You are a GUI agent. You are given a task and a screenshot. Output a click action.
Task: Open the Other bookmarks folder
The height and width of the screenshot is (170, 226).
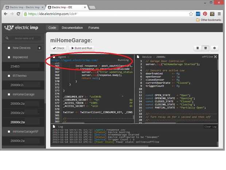click(209, 20)
